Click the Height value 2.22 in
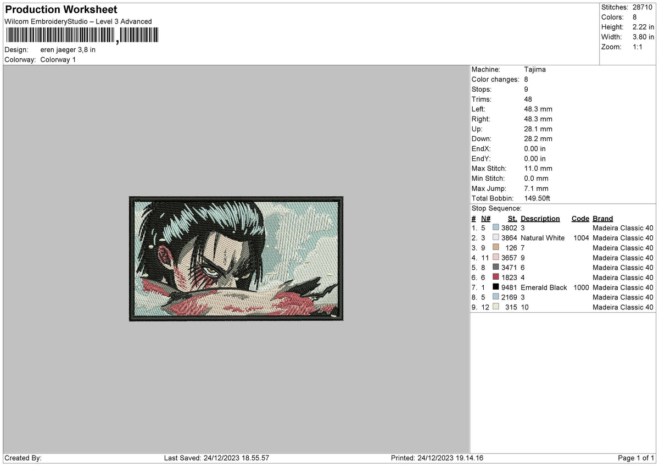Viewport: 659px width, 466px height. 643,27
